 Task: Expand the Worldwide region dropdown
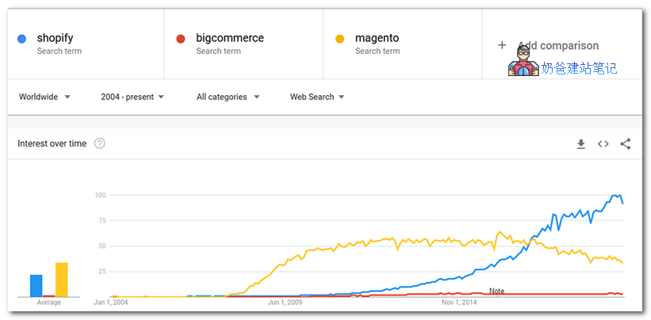45,97
